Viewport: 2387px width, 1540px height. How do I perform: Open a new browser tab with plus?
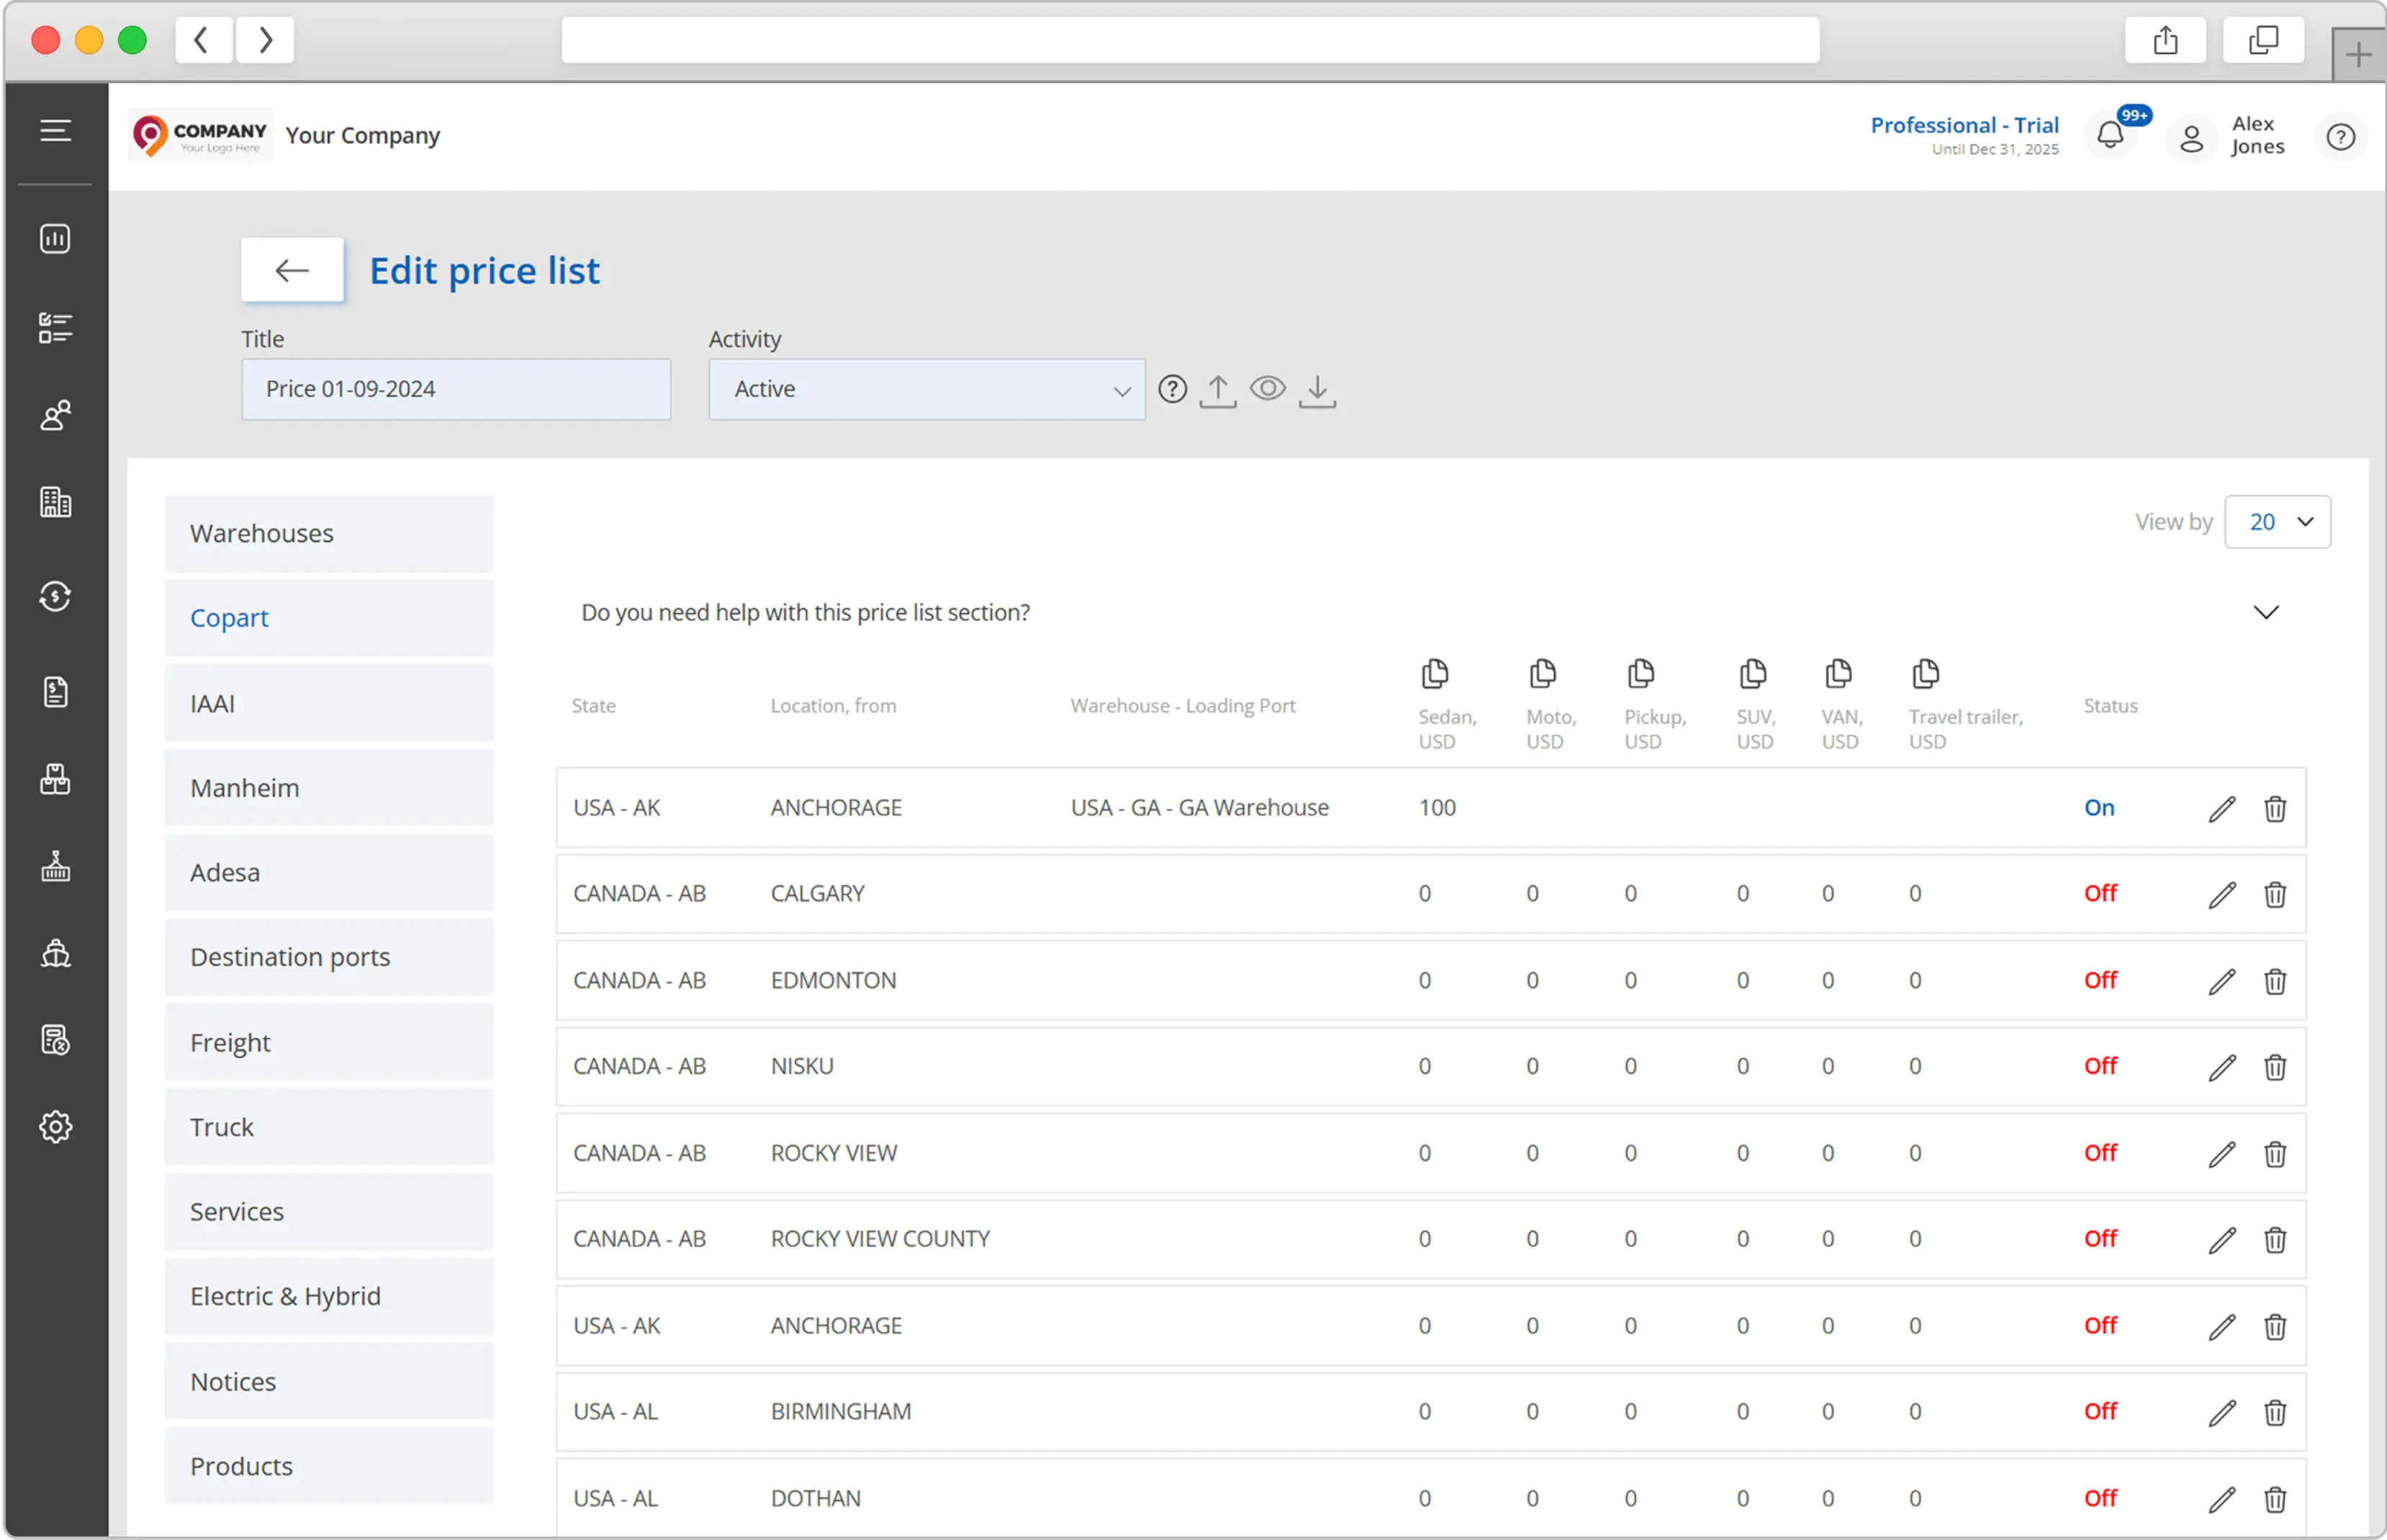click(x=2358, y=54)
